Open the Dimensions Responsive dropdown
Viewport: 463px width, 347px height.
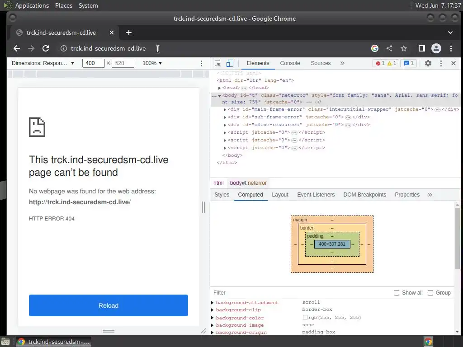tap(43, 63)
